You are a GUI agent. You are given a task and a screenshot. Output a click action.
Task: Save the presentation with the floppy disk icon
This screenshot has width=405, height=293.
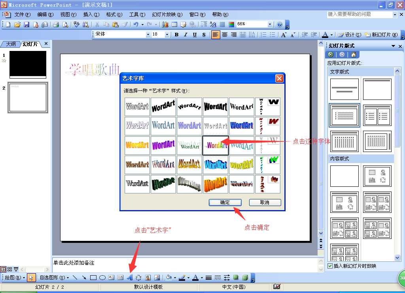[x=26, y=24]
